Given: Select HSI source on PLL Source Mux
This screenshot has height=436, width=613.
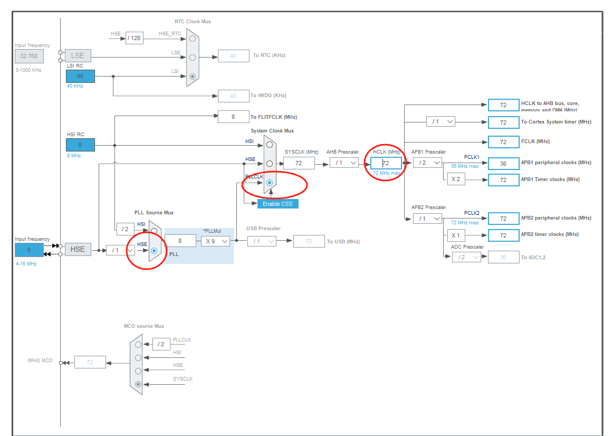Looking at the screenshot, I should point(154,231).
